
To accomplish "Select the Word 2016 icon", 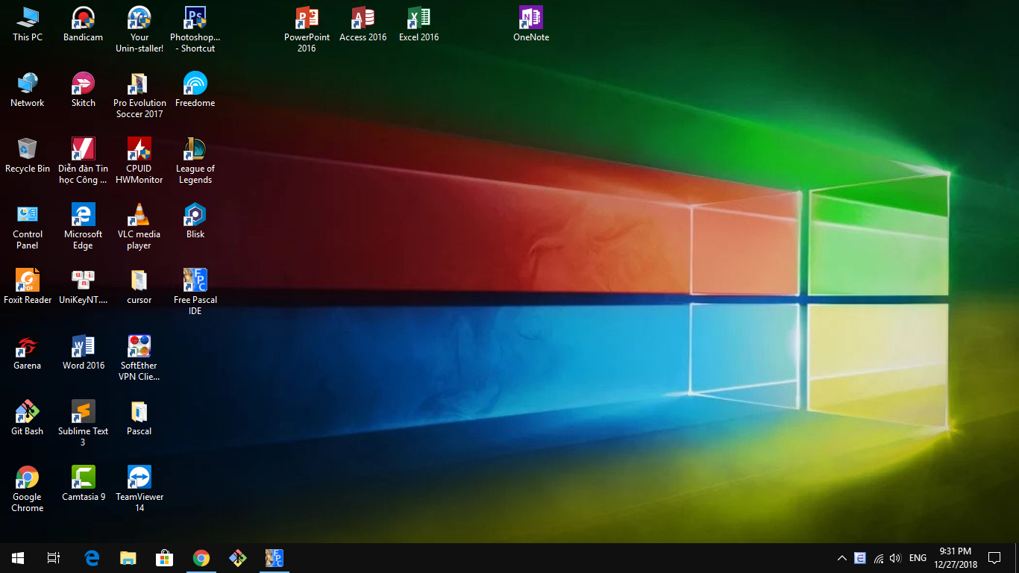I will (x=84, y=352).
